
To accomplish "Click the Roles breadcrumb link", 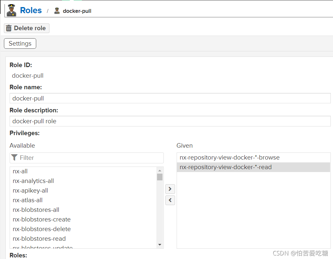I will click(31, 10).
